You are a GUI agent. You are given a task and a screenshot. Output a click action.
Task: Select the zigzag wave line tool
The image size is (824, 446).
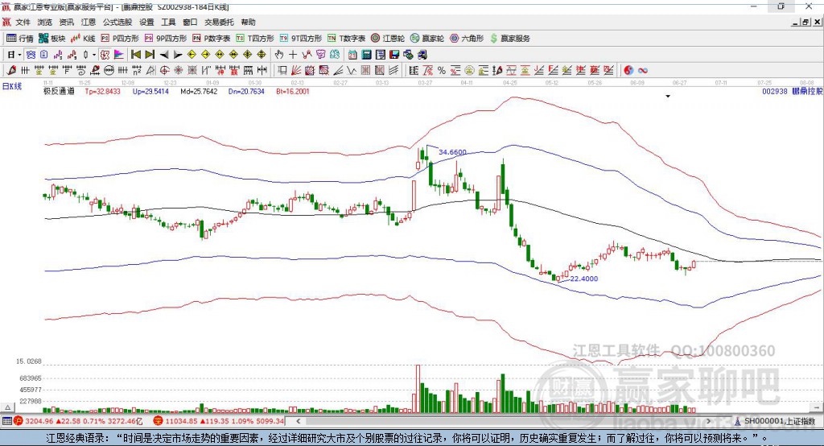coord(352,71)
